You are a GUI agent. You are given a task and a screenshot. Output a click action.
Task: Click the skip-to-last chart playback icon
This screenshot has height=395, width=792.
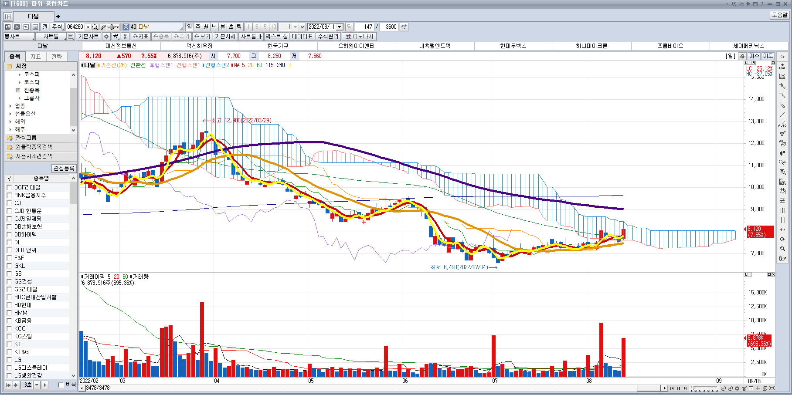[685, 388]
